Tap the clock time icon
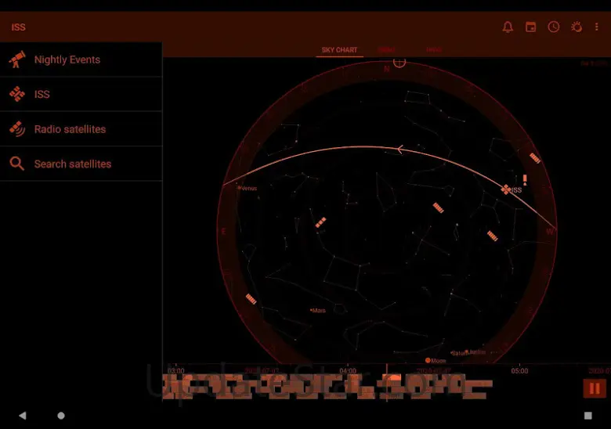Viewport: 611px width, 429px height. (x=553, y=27)
